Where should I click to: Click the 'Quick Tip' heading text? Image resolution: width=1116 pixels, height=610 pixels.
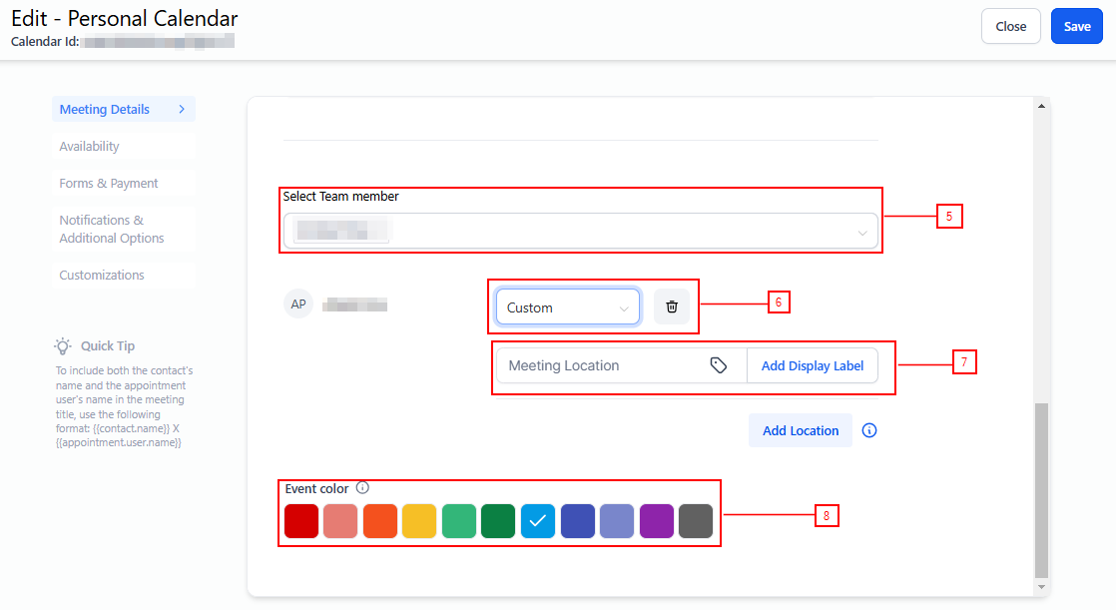[108, 345]
